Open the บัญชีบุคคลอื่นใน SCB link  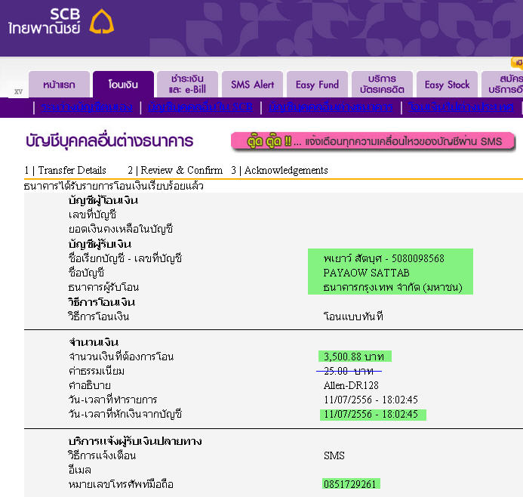coord(201,106)
